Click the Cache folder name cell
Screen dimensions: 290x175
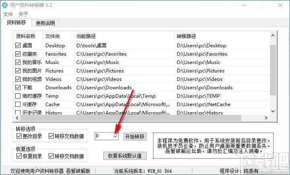point(59,105)
